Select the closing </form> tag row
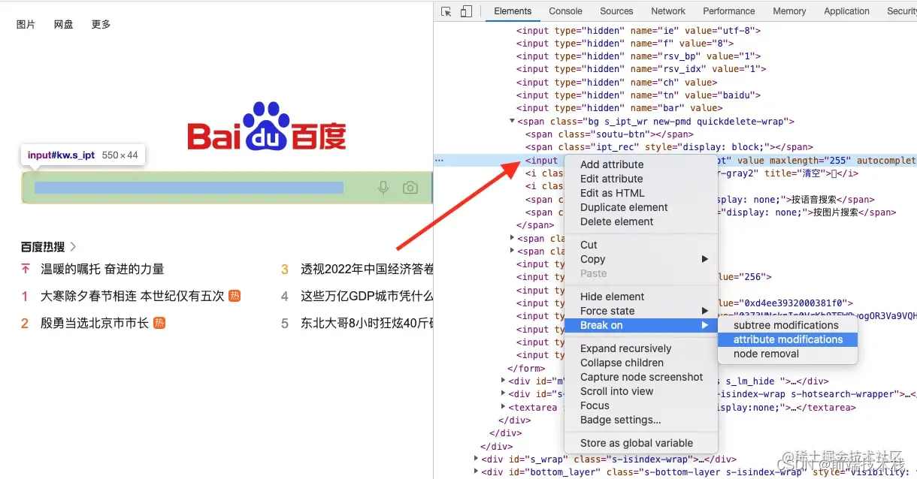This screenshot has width=917, height=479. pos(525,368)
